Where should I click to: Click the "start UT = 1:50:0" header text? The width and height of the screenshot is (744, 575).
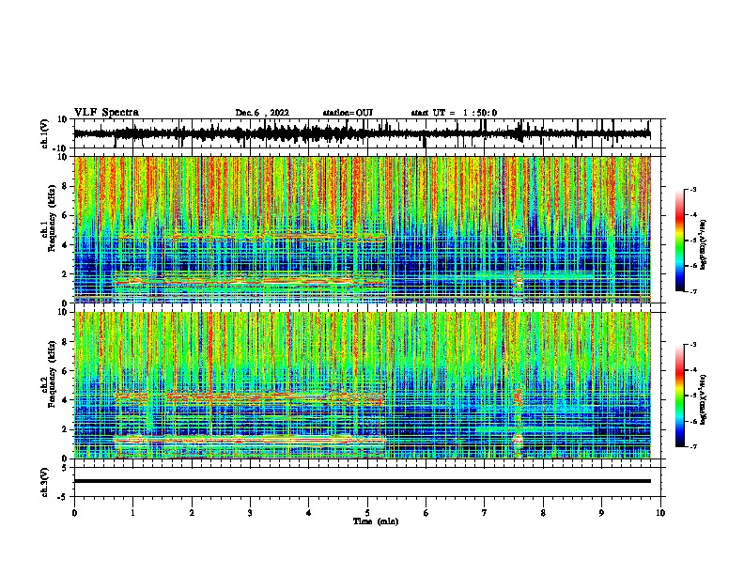coord(454,113)
